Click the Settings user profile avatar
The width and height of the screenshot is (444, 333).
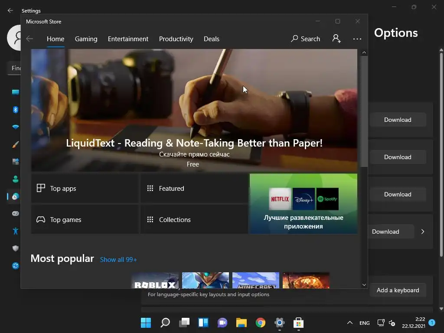pyautogui.click(x=14, y=38)
